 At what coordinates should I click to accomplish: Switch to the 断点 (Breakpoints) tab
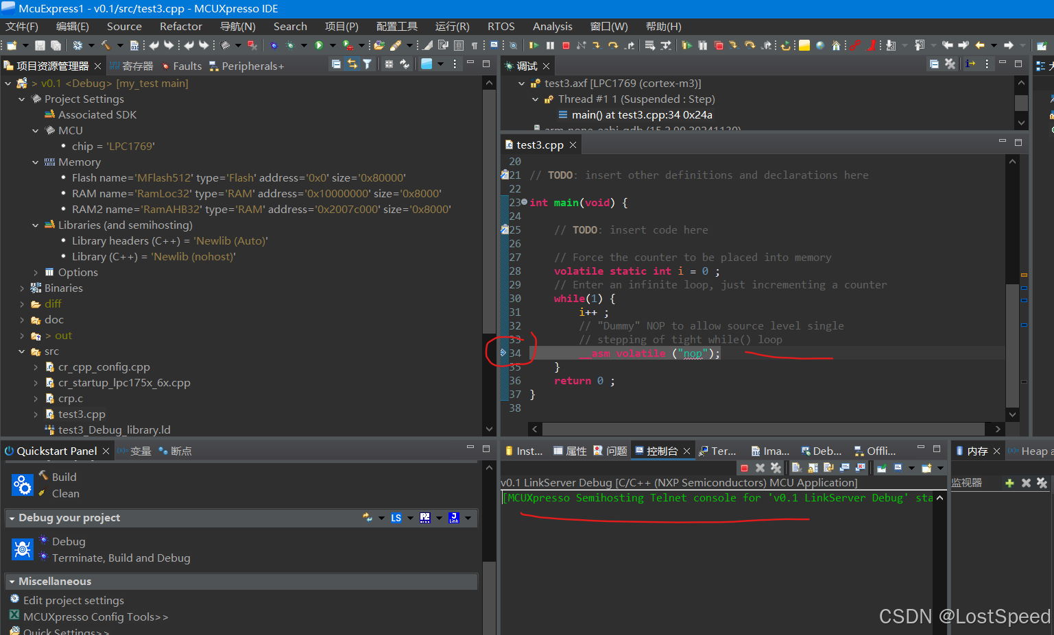tap(175, 451)
